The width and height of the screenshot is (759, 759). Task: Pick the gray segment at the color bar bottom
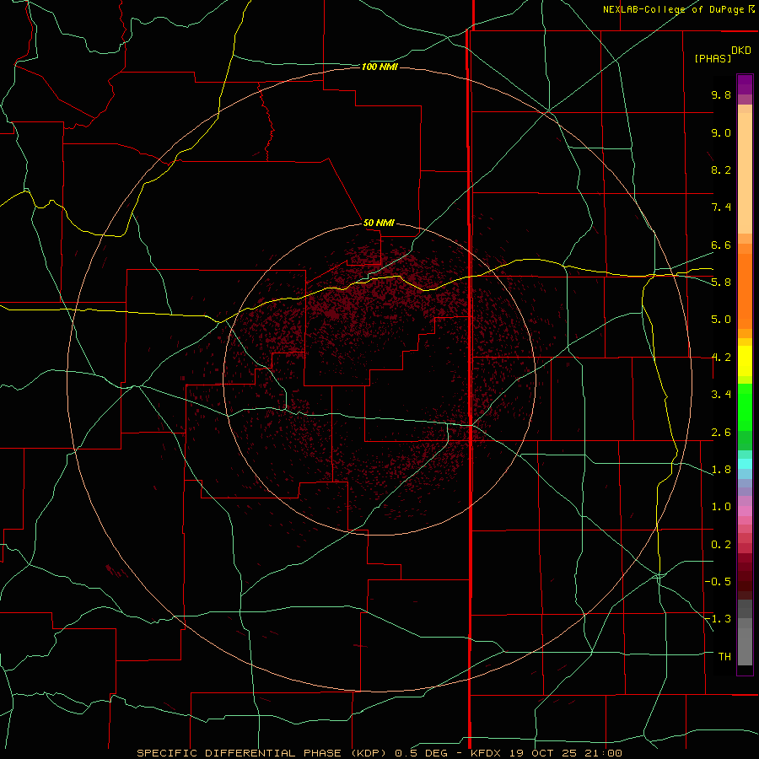click(x=745, y=646)
